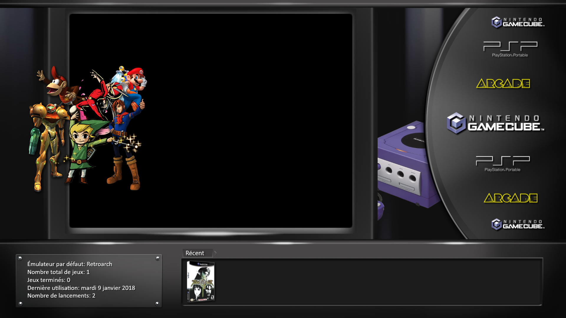
Task: Expand the arrow next to Récent
Action: pos(215,253)
